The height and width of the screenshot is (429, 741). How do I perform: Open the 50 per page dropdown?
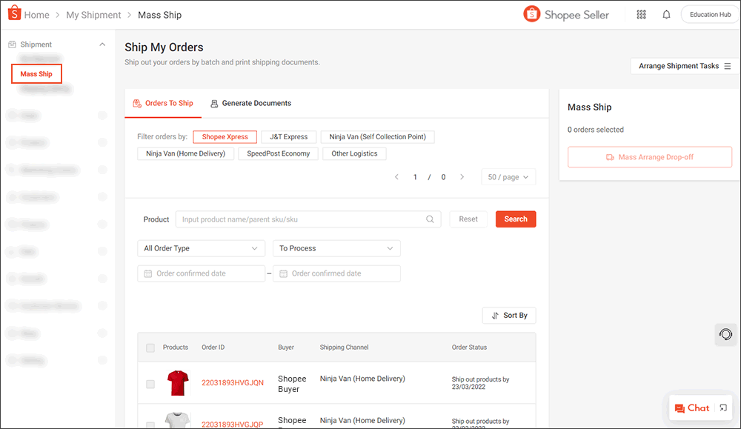pyautogui.click(x=508, y=177)
